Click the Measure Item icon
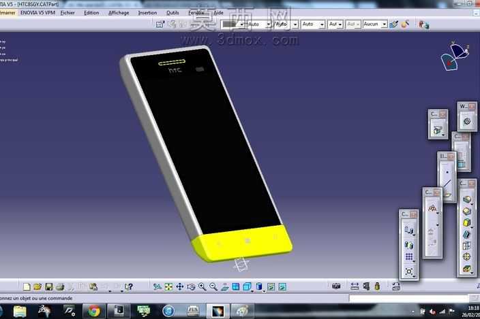This screenshot has height=319, width=480. [366, 286]
